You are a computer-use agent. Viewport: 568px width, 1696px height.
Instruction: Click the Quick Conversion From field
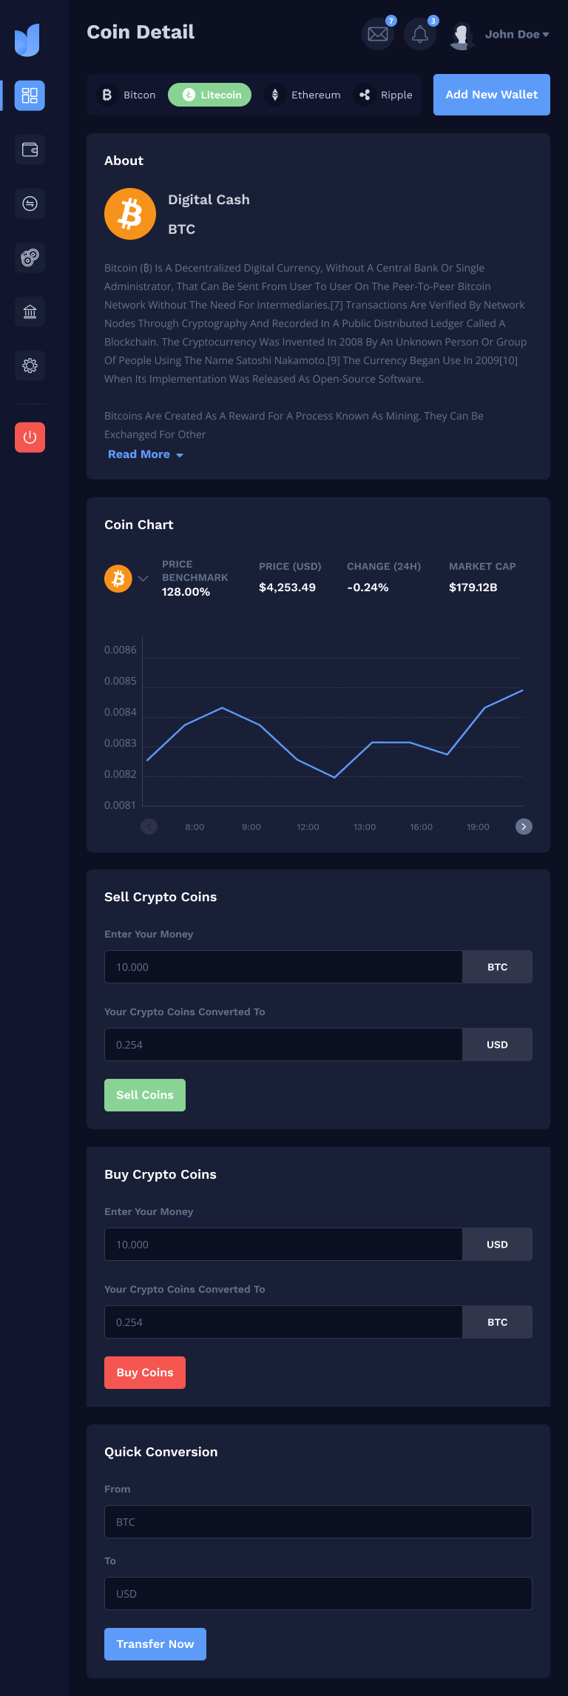318,1522
